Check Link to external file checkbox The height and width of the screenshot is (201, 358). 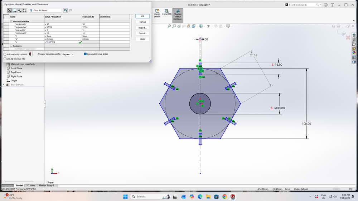5,59
